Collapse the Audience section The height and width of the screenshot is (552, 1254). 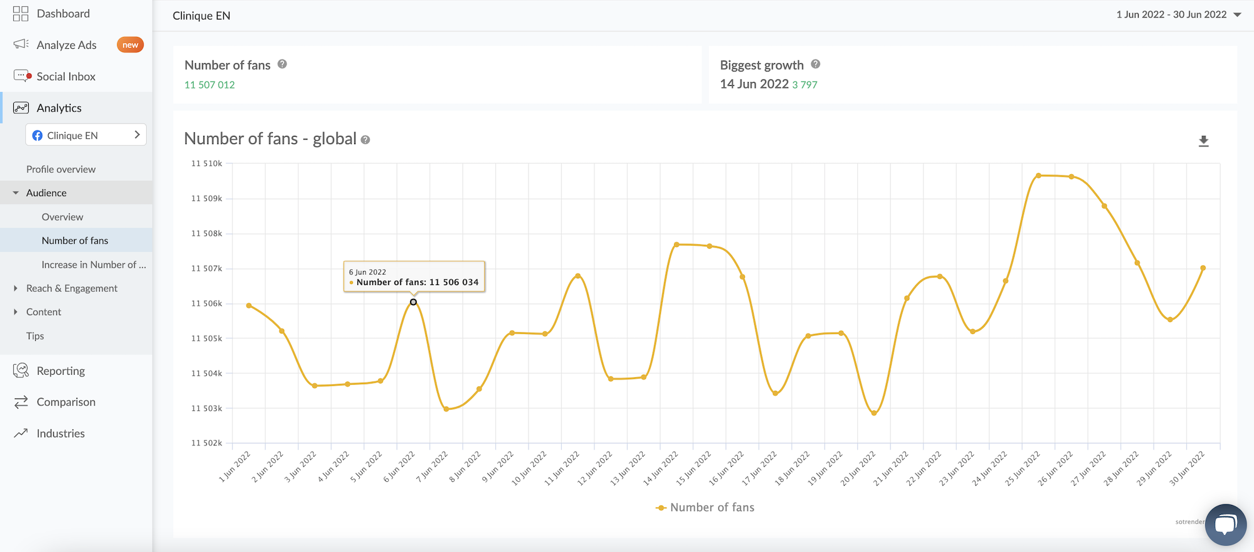(16, 193)
